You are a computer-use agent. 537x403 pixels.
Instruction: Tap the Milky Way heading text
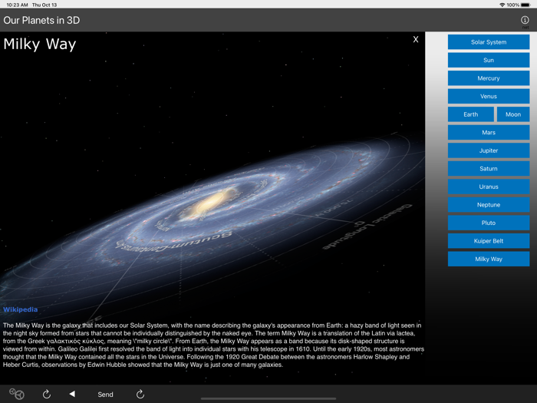pos(40,45)
